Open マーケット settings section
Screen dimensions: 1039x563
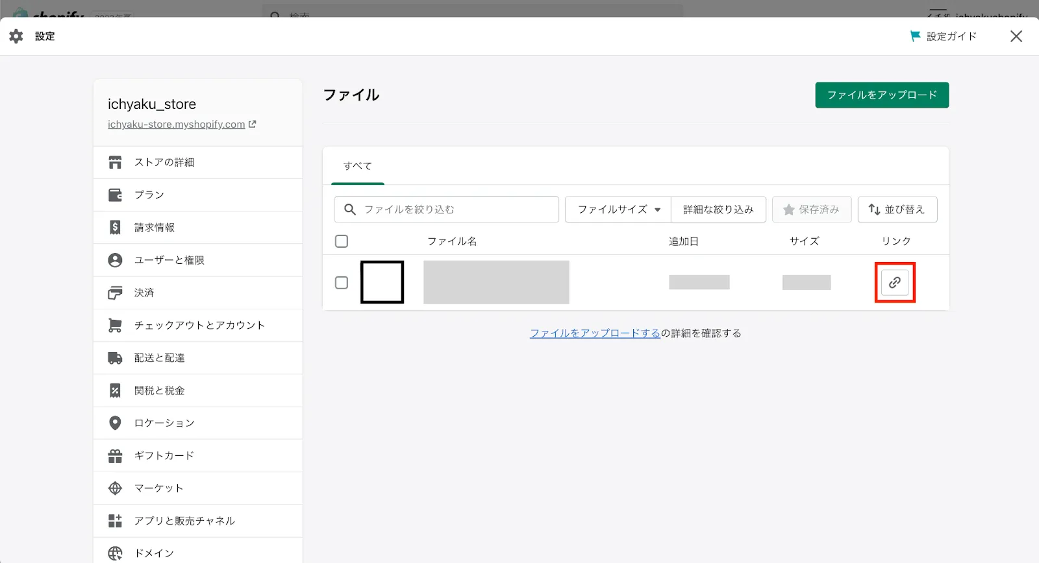198,488
